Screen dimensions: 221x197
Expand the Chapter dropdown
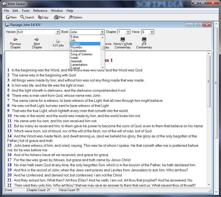[x=128, y=32]
